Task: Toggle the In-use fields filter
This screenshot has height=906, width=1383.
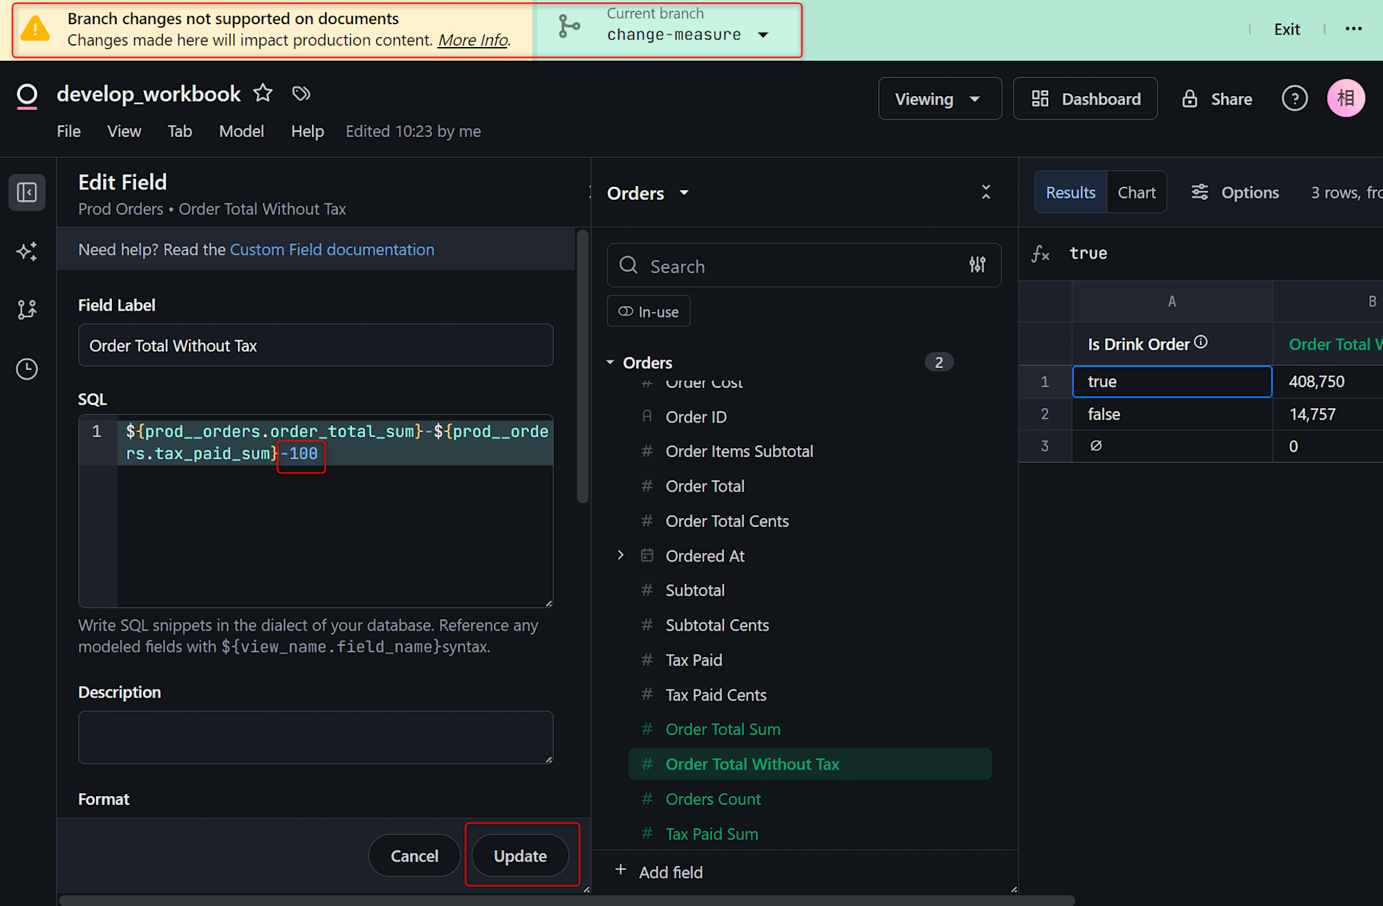Action: coord(649,311)
